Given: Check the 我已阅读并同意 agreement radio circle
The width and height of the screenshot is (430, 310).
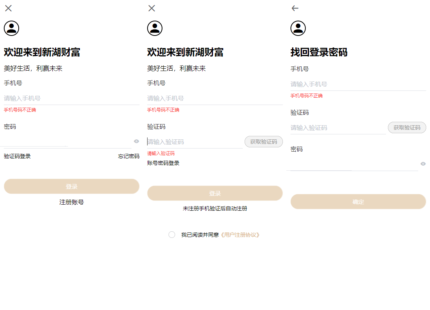Looking at the screenshot, I should click(172, 235).
